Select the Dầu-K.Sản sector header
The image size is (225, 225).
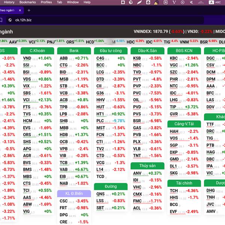[x=147, y=51]
